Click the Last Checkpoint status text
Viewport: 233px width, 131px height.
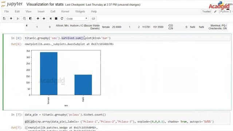(103, 5)
